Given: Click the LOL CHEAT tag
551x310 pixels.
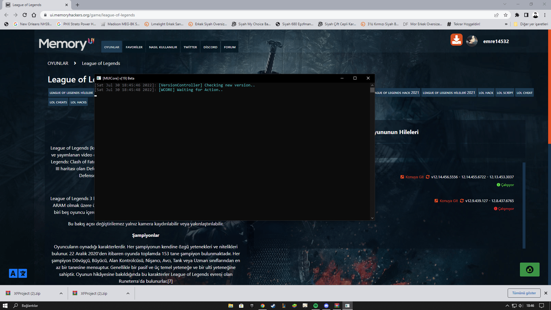Looking at the screenshot, I should tap(524, 93).
